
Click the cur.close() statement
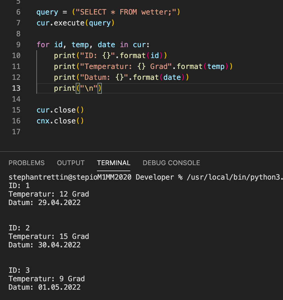pyautogui.click(x=60, y=110)
